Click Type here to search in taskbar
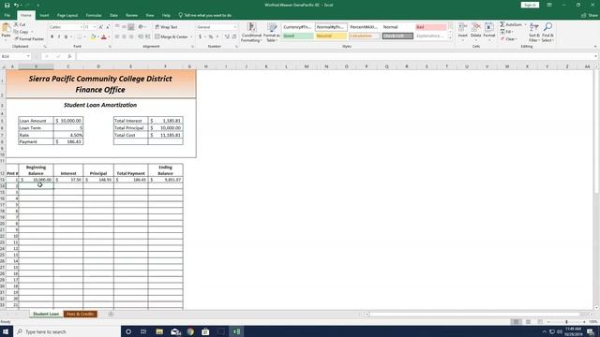The image size is (600, 337). point(67,331)
